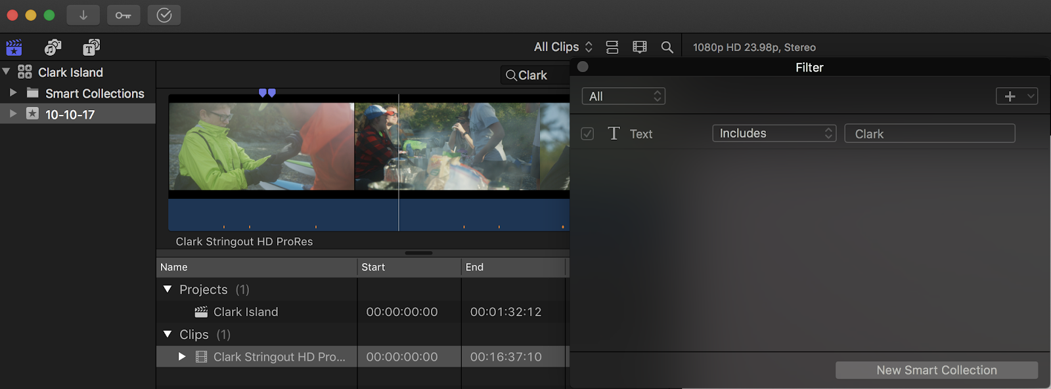Open the All match-type dropdown
Screen dimensions: 1051x389
[x=623, y=96]
